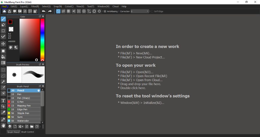Image resolution: width=260 pixels, height=137 pixels.
Task: Enable crisscross grid snap
Action: click(69, 11)
